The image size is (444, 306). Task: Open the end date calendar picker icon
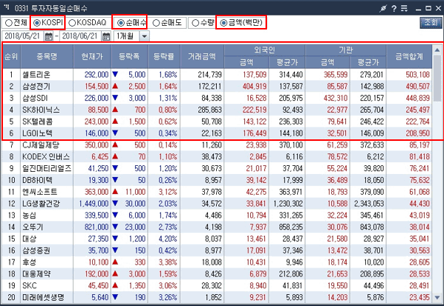106,36
